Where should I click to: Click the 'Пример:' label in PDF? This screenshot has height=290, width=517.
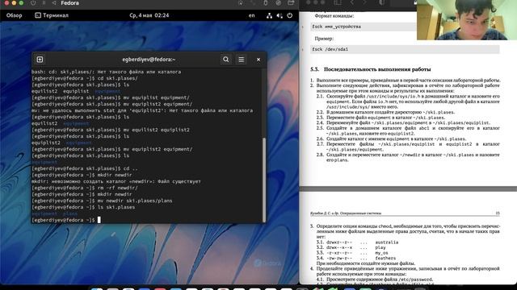[x=324, y=39]
